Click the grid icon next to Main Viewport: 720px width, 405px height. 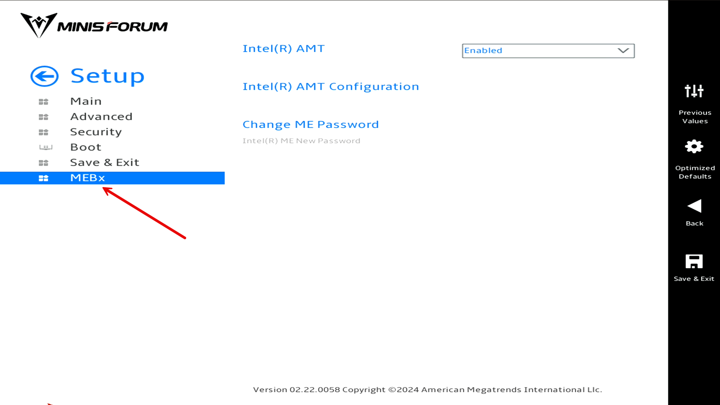44,101
